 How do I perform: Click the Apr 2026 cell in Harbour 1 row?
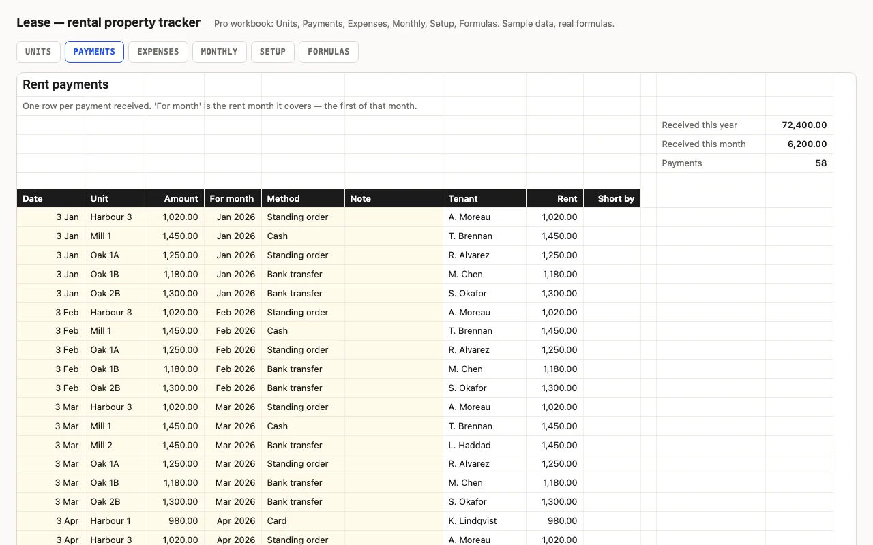coord(233,520)
